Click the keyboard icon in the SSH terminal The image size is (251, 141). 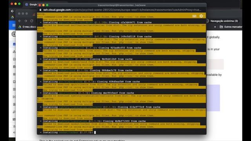point(194,16)
